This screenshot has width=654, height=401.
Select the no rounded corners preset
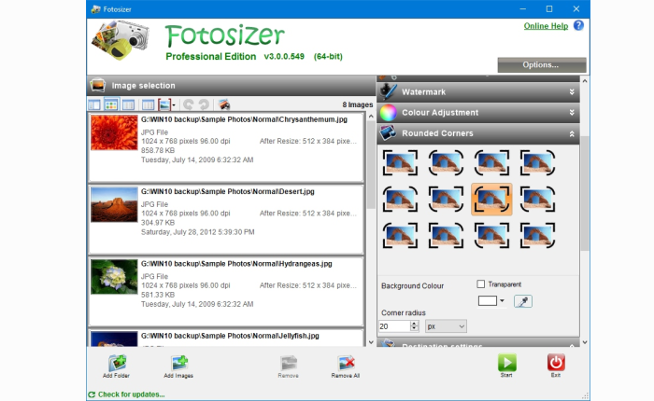[x=400, y=163]
